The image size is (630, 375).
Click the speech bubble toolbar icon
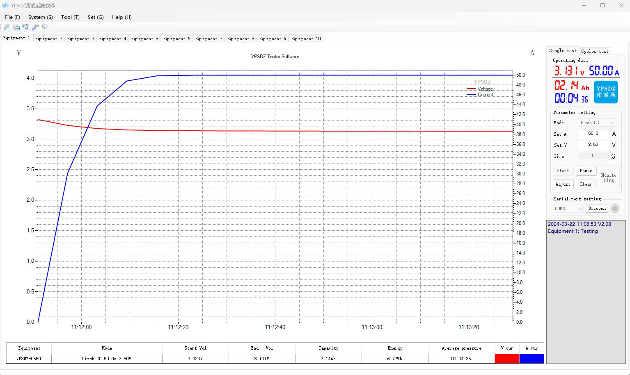click(x=45, y=27)
